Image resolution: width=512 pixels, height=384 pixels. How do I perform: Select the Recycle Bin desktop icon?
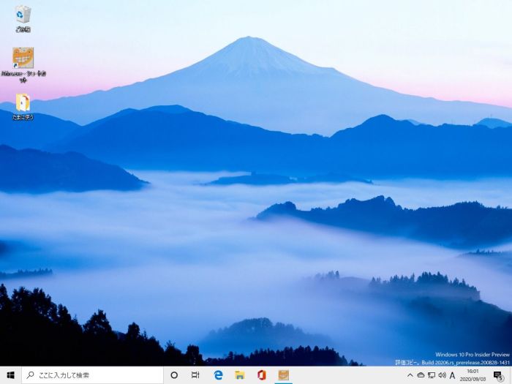click(23, 14)
